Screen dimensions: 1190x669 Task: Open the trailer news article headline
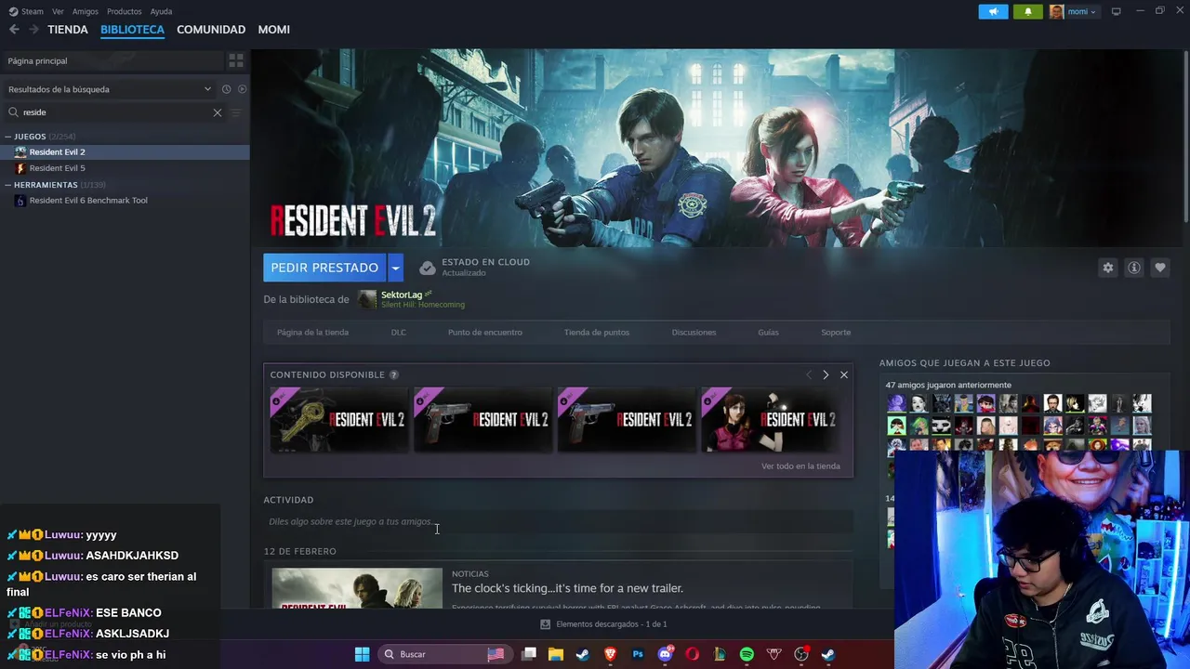567,588
